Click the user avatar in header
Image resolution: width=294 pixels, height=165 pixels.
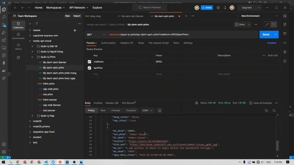(x=232, y=8)
